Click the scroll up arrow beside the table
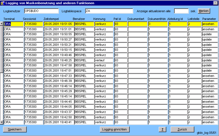Viewport: 219px width, 136px height. tap(1, 24)
